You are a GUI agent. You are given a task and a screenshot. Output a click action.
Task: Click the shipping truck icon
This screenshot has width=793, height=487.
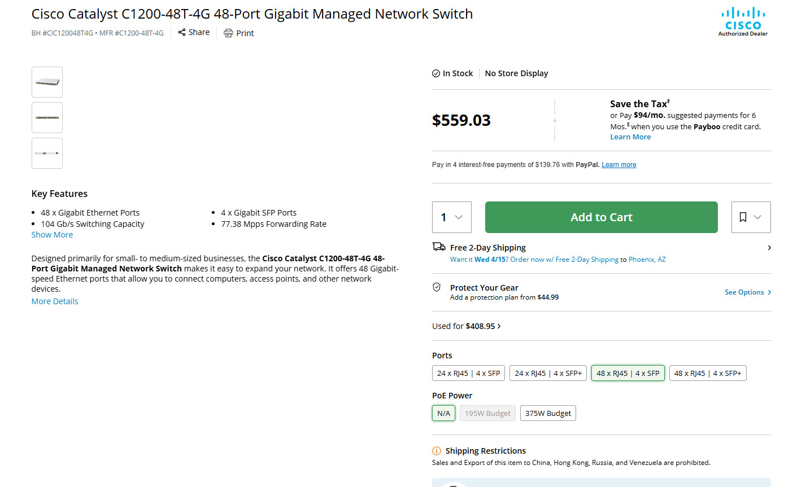coord(439,247)
